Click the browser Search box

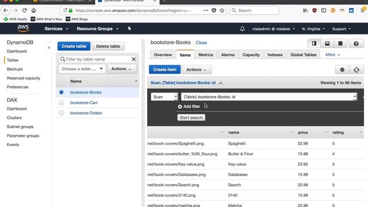click(x=254, y=10)
